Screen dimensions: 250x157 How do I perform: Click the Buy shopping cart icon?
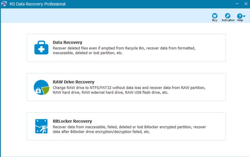click(215, 16)
